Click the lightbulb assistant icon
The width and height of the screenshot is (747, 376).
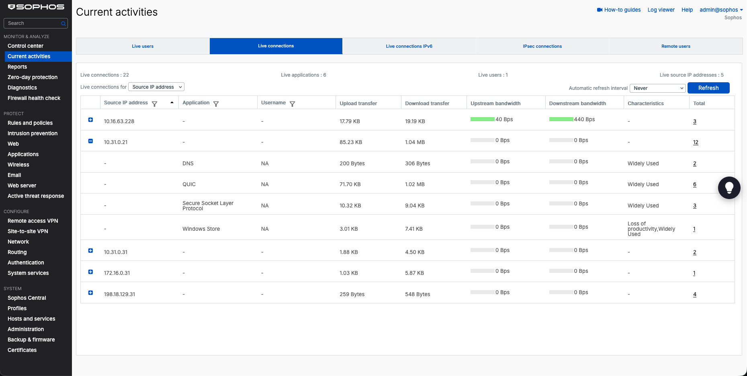(729, 187)
